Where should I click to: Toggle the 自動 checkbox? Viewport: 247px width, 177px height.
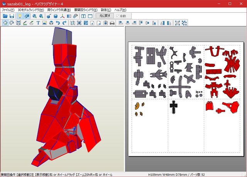point(121,16)
